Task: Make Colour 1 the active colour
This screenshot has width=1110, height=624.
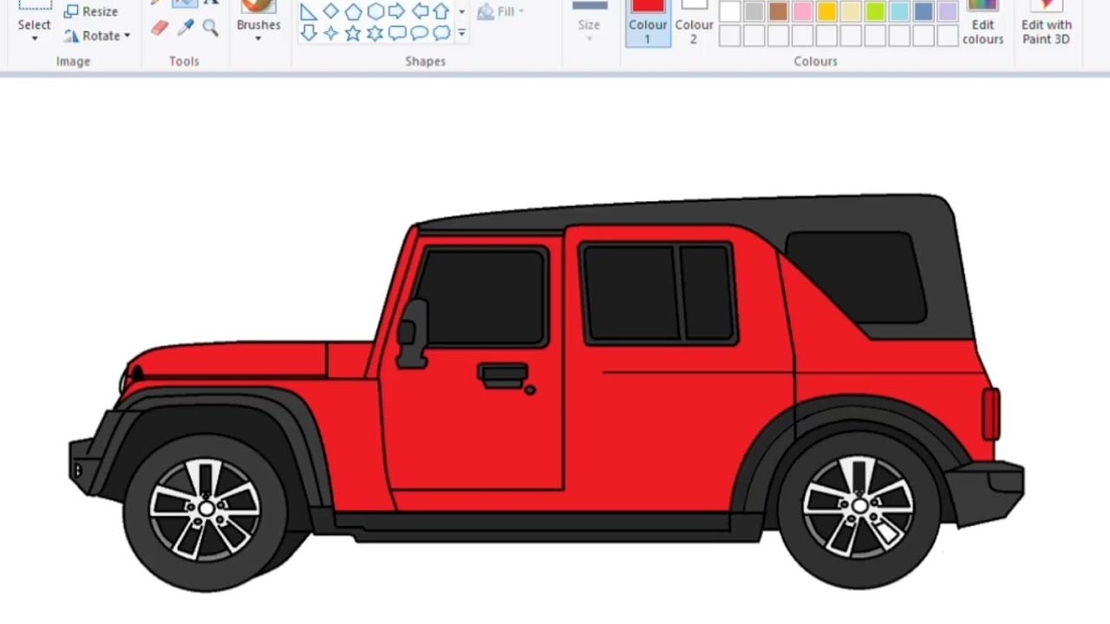Action: pos(648,23)
